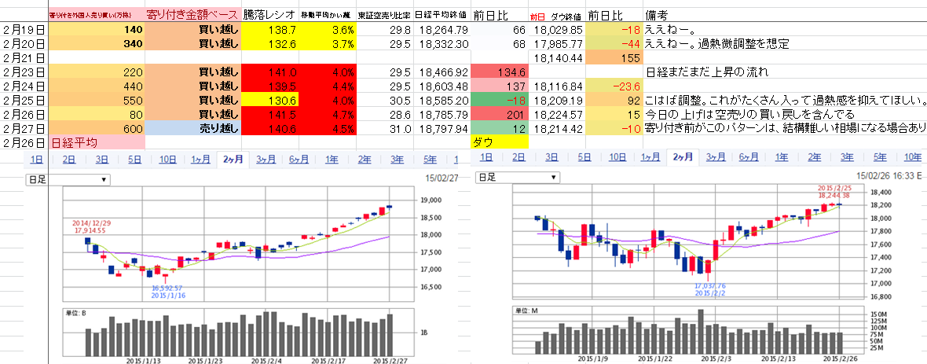Choose the 10日 tab on the Nikkei chart
The image size is (927, 364).
[167, 158]
